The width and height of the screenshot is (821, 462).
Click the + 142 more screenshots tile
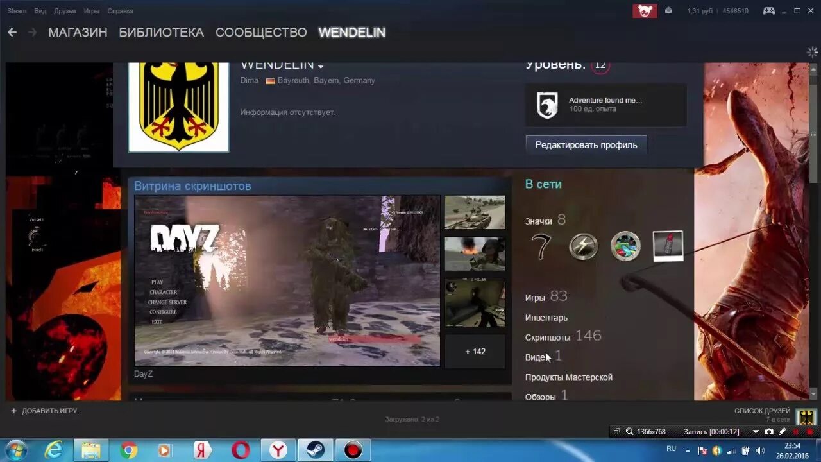[x=475, y=352]
